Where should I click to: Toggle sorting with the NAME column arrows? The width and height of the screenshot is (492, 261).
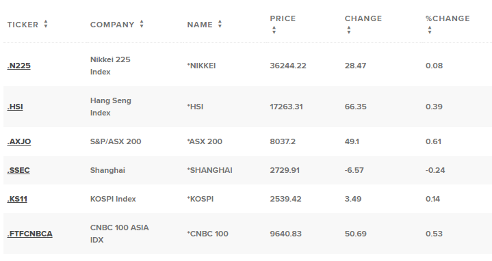click(220, 24)
